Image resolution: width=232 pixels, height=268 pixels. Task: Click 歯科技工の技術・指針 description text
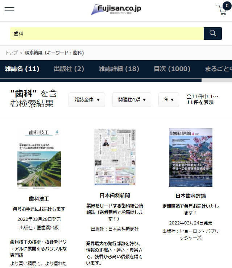(x=38, y=249)
